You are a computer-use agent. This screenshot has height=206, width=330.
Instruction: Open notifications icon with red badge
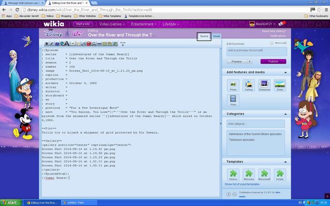(282, 24)
